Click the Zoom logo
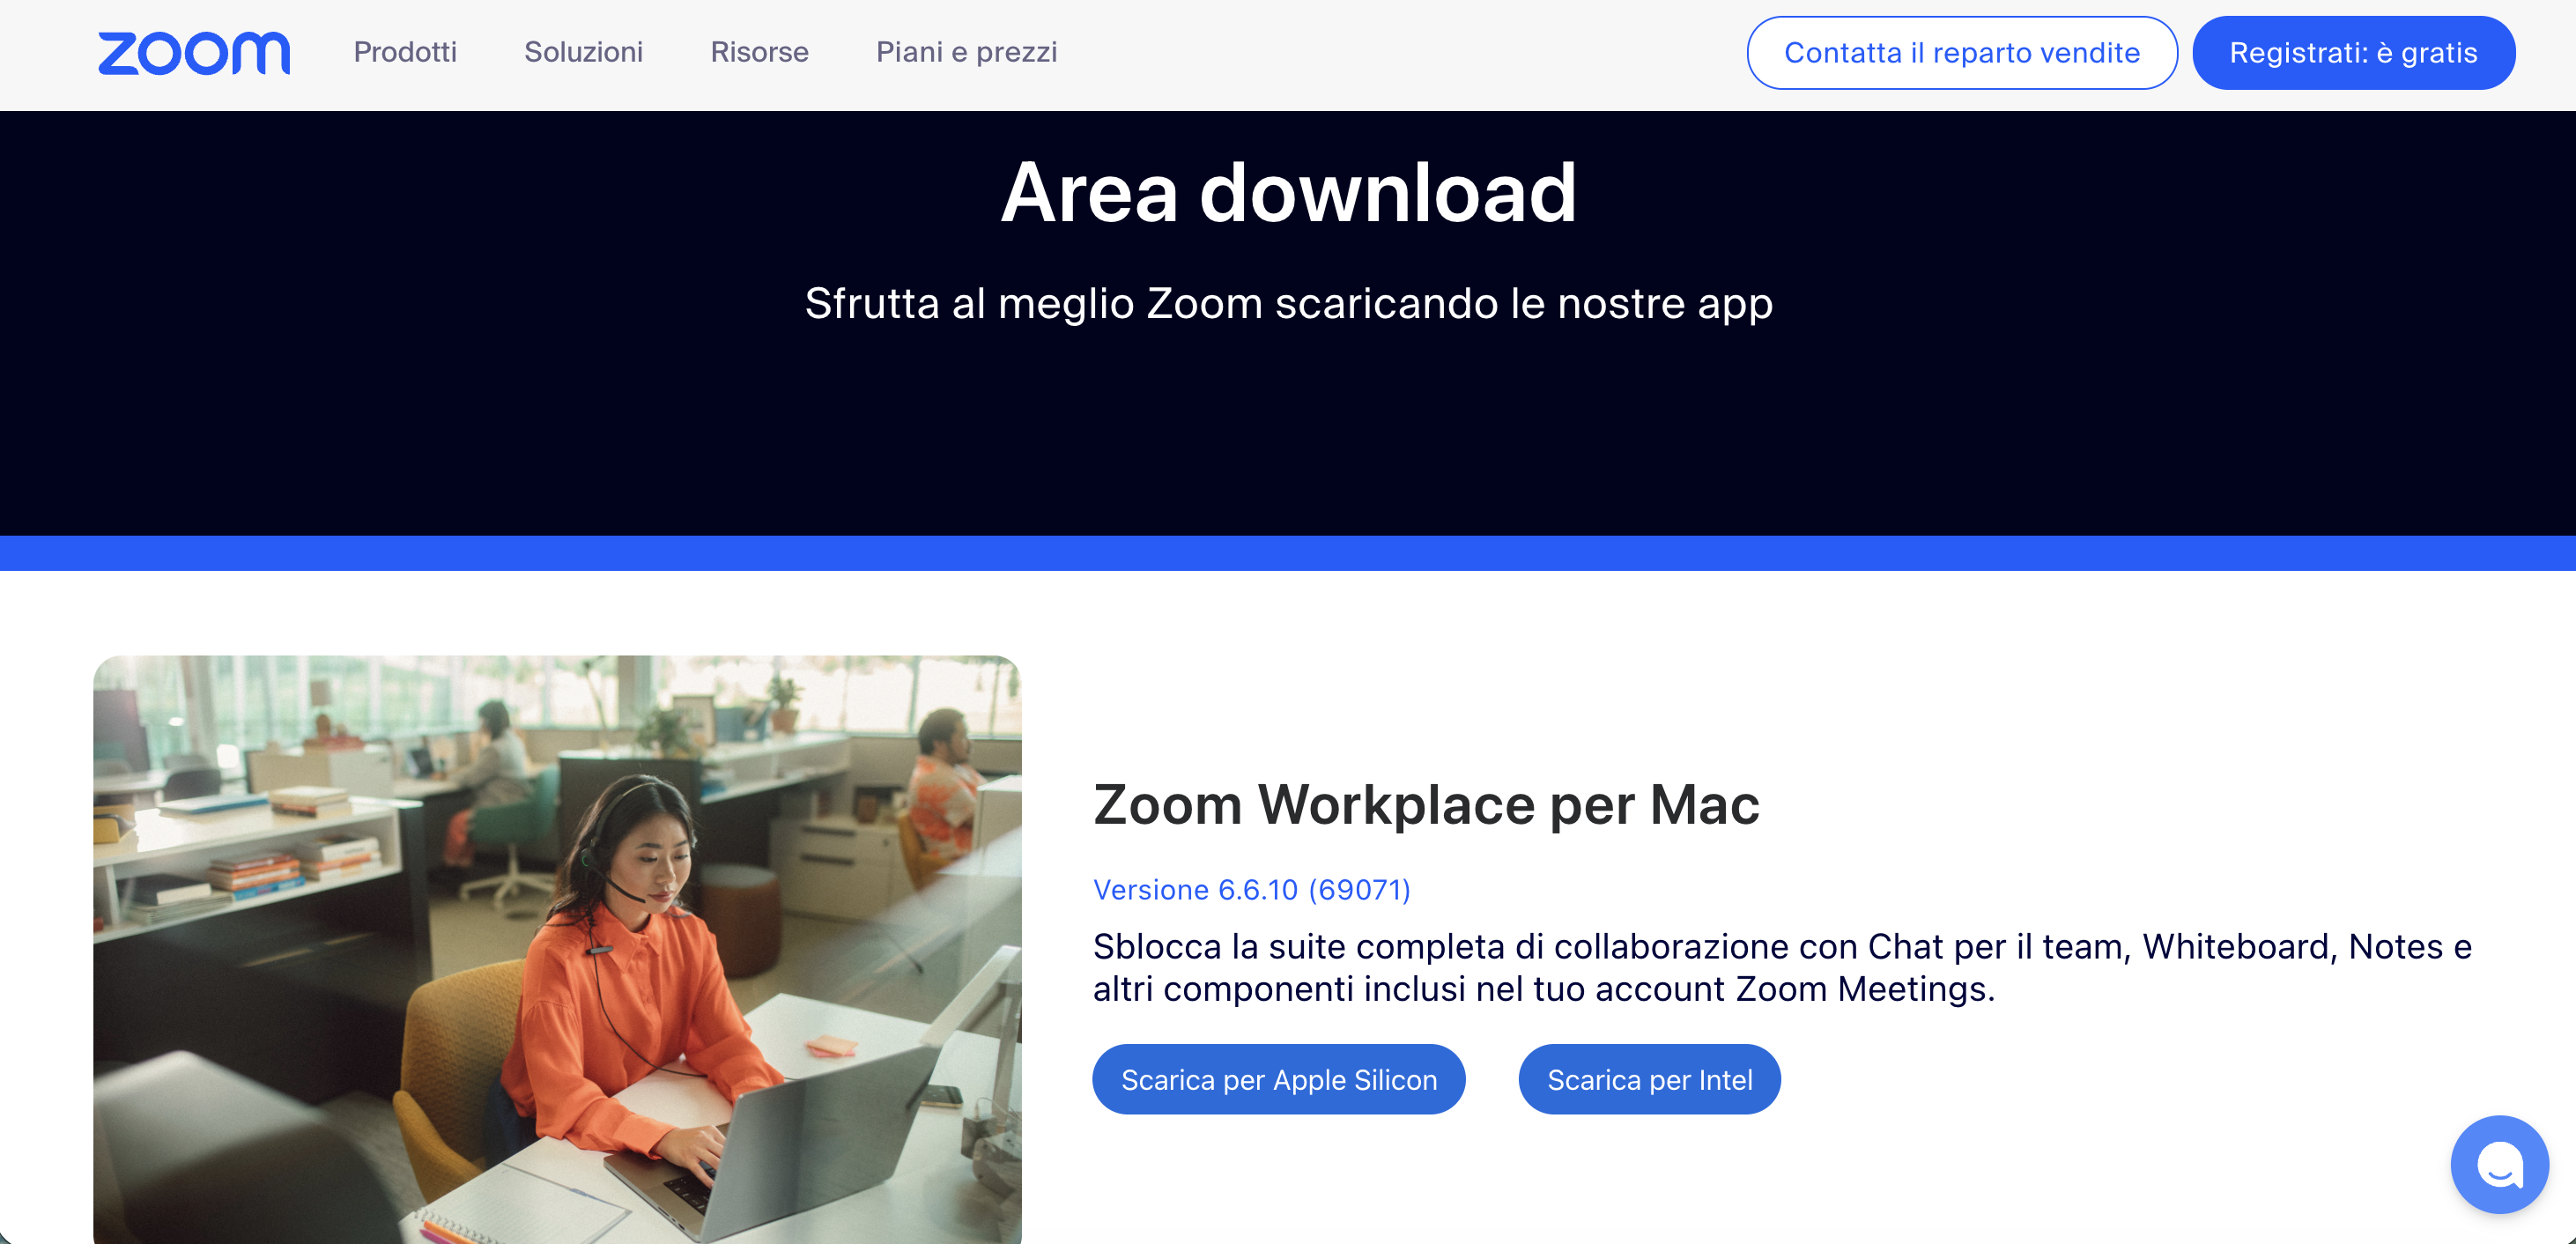The image size is (2576, 1244). click(194, 52)
